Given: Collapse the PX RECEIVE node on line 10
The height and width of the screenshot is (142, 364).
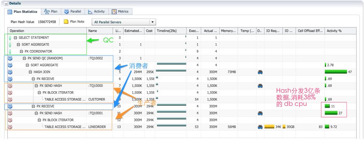Looking at the screenshot, I should 34,106.
